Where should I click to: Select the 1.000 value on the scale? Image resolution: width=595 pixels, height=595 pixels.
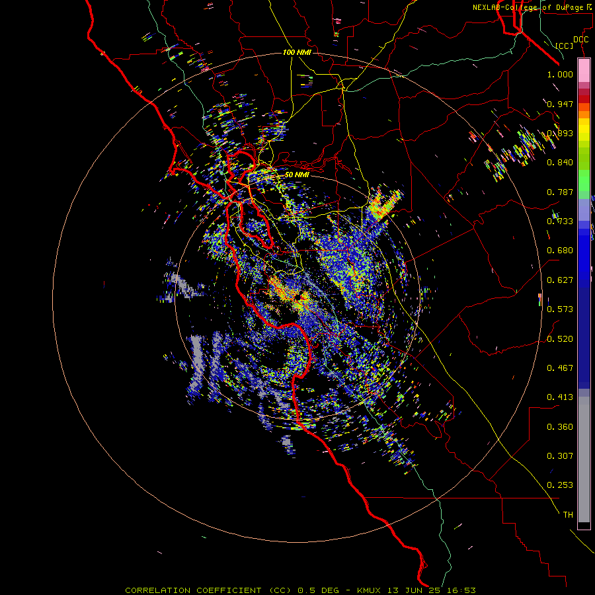560,74
